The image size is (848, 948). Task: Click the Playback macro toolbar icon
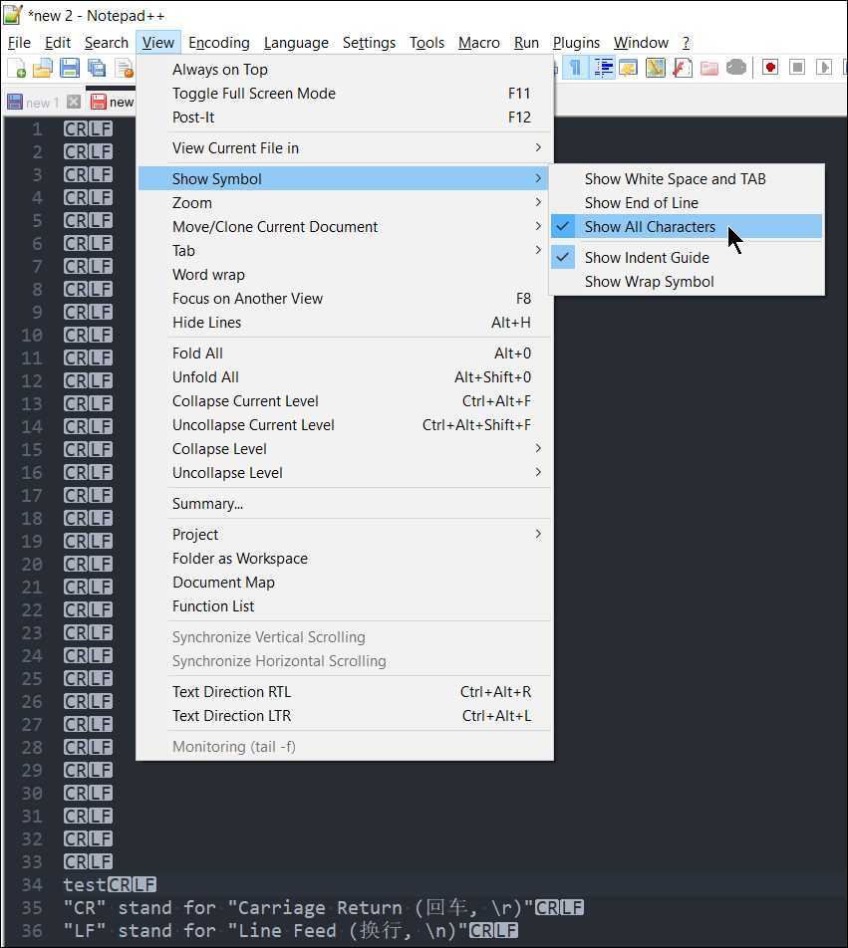pos(824,68)
